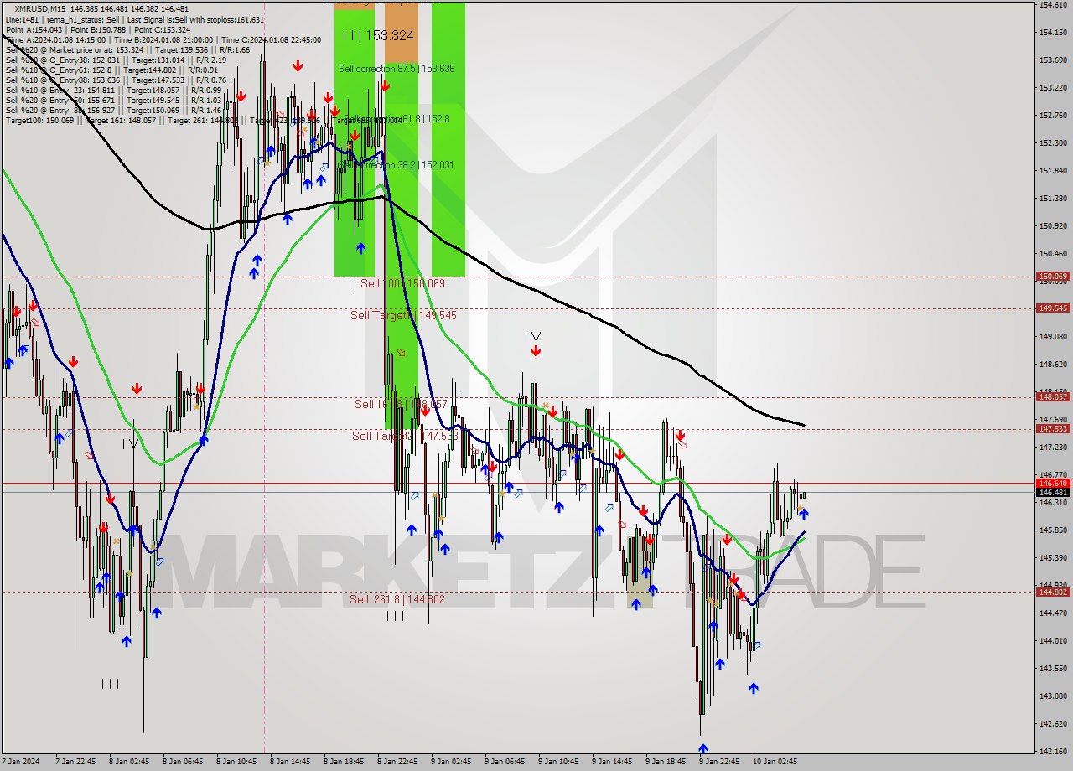
Task: Click '8 Jan 10:45' on time axis
Action: point(236,762)
